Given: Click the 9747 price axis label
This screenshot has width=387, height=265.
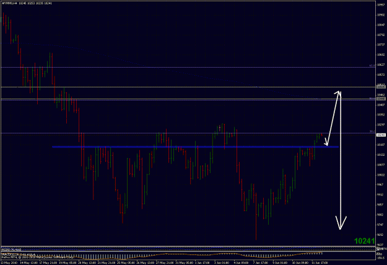Looking at the screenshot, I should (x=380, y=225).
